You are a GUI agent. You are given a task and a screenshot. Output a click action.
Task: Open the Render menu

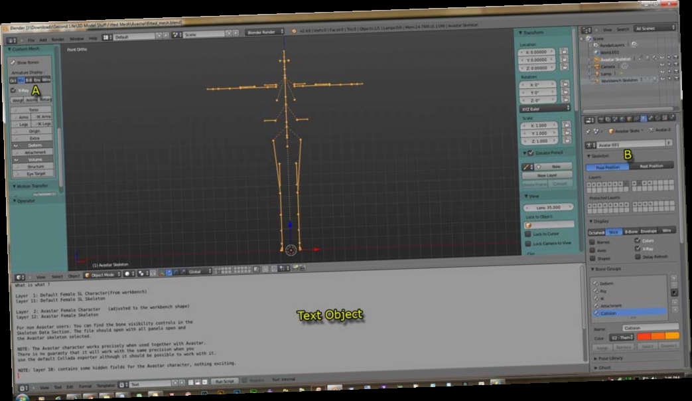(58, 39)
